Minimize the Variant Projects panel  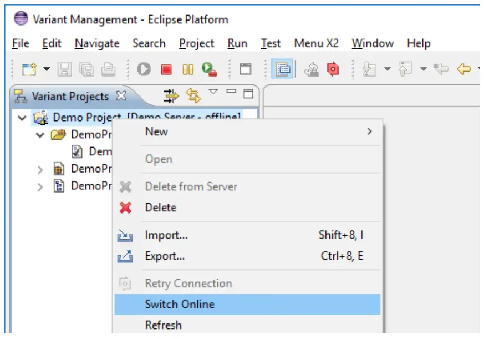click(231, 91)
